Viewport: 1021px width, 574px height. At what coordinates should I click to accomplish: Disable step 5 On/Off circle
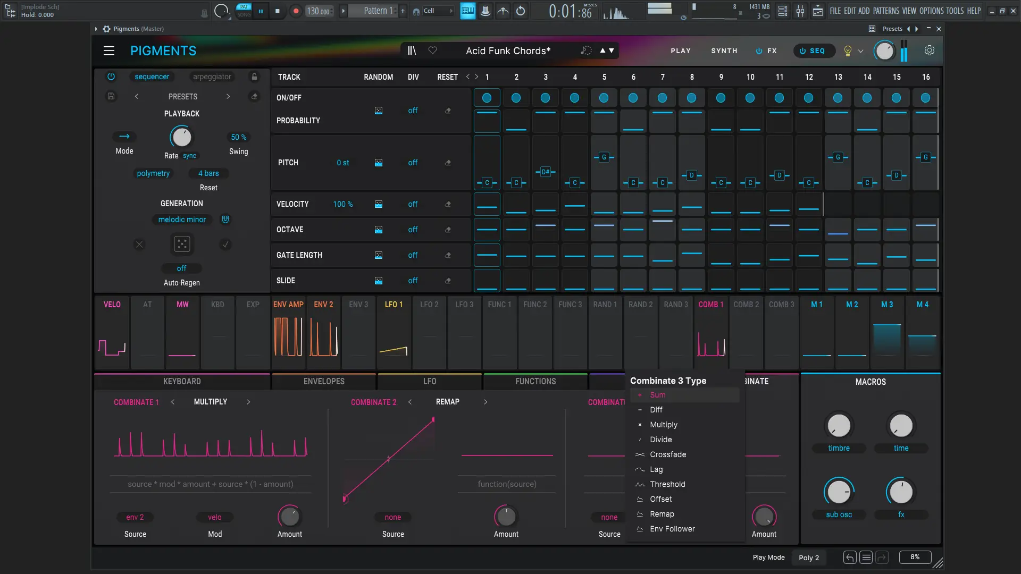[604, 98]
